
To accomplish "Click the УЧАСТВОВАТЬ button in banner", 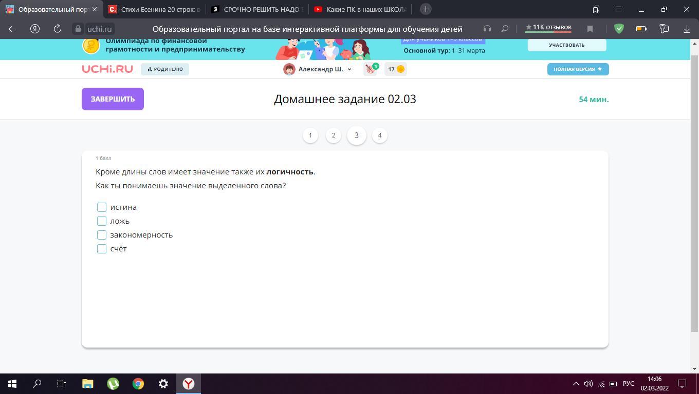I will pyautogui.click(x=567, y=45).
